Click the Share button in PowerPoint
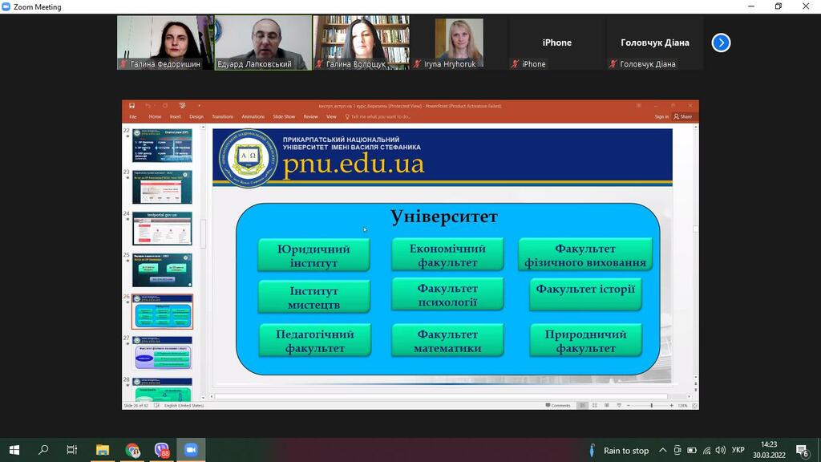Screen dimensions: 821x462 point(683,116)
